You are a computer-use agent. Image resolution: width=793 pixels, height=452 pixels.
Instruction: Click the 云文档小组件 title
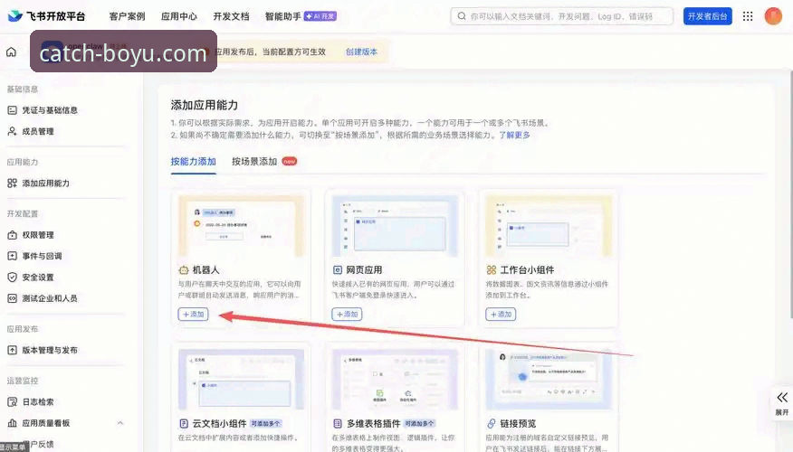pyautogui.click(x=219, y=423)
